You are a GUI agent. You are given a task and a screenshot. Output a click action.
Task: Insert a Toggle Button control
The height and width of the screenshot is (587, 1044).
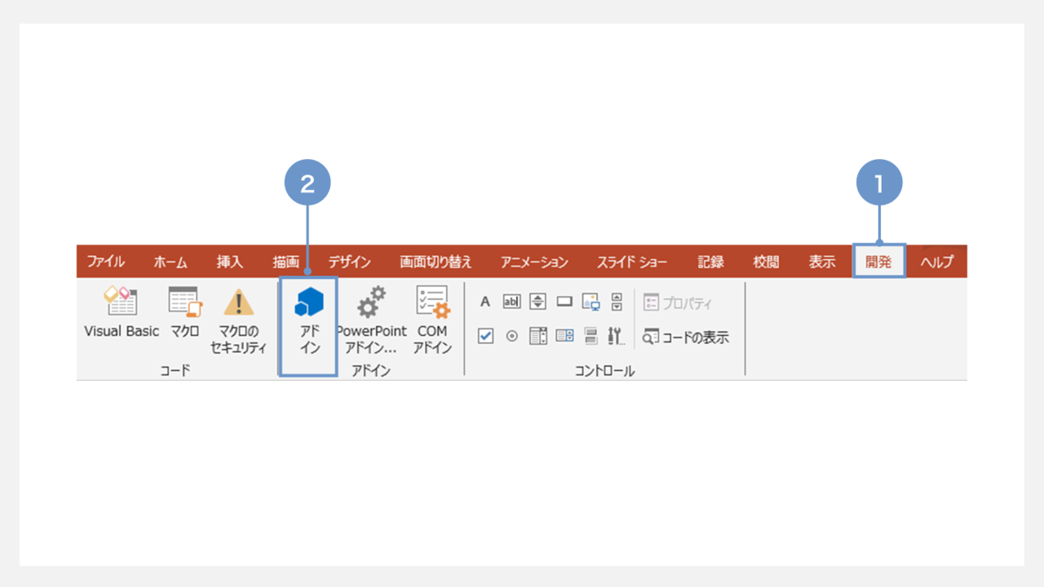591,336
